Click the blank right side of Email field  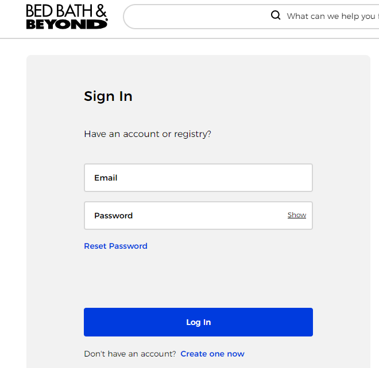[x=276, y=178]
